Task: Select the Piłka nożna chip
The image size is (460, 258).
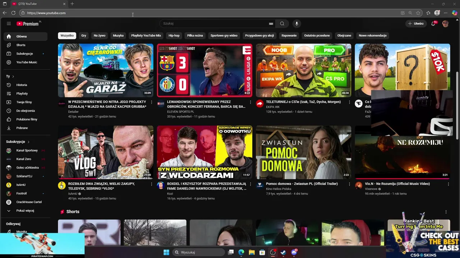Action: (195, 35)
